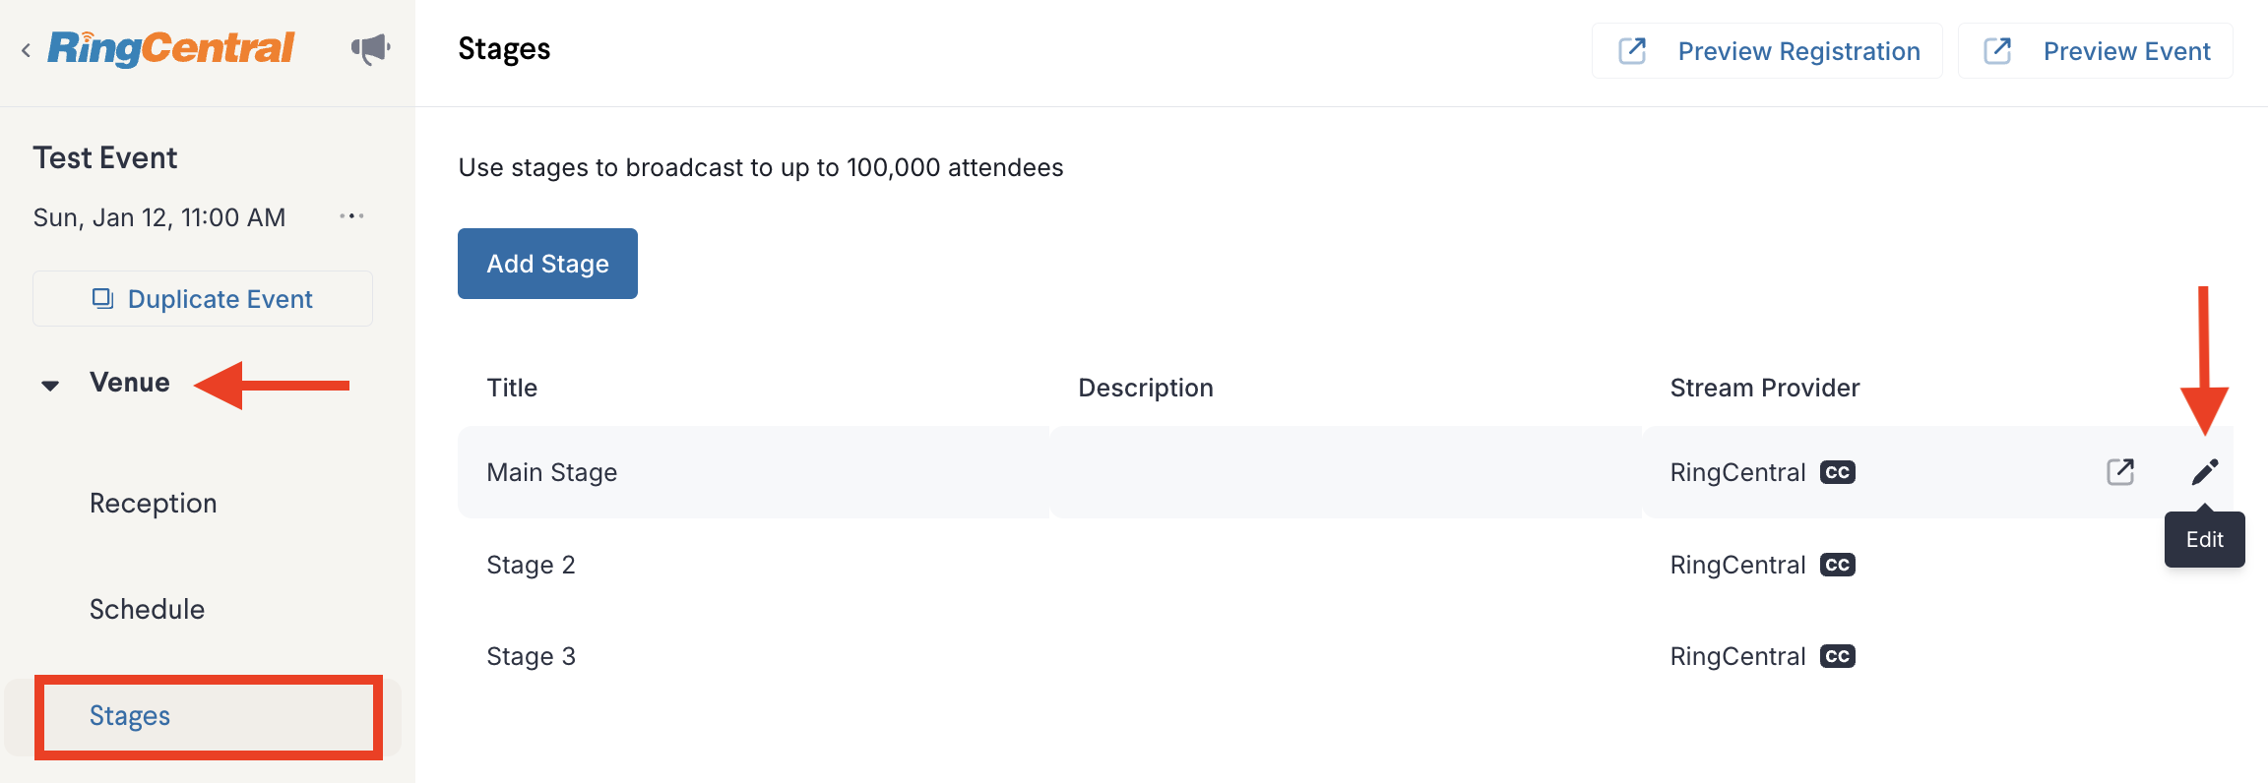Open the megaphone announcements icon
The width and height of the screenshot is (2268, 783).
coord(371,48)
